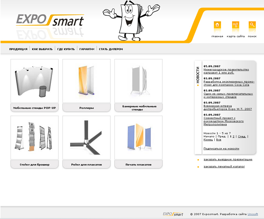Select the Рейки для плакатов label
The image size is (264, 219).
point(86,165)
